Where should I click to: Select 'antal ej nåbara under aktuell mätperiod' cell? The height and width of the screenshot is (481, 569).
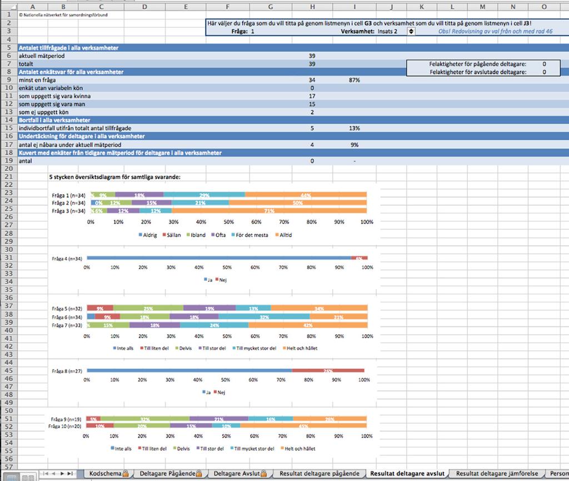pyautogui.click(x=70, y=145)
